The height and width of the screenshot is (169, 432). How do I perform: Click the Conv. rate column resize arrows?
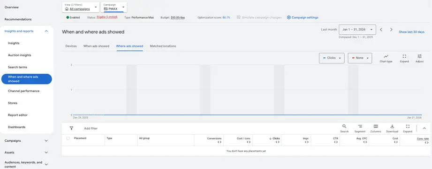[426, 143]
